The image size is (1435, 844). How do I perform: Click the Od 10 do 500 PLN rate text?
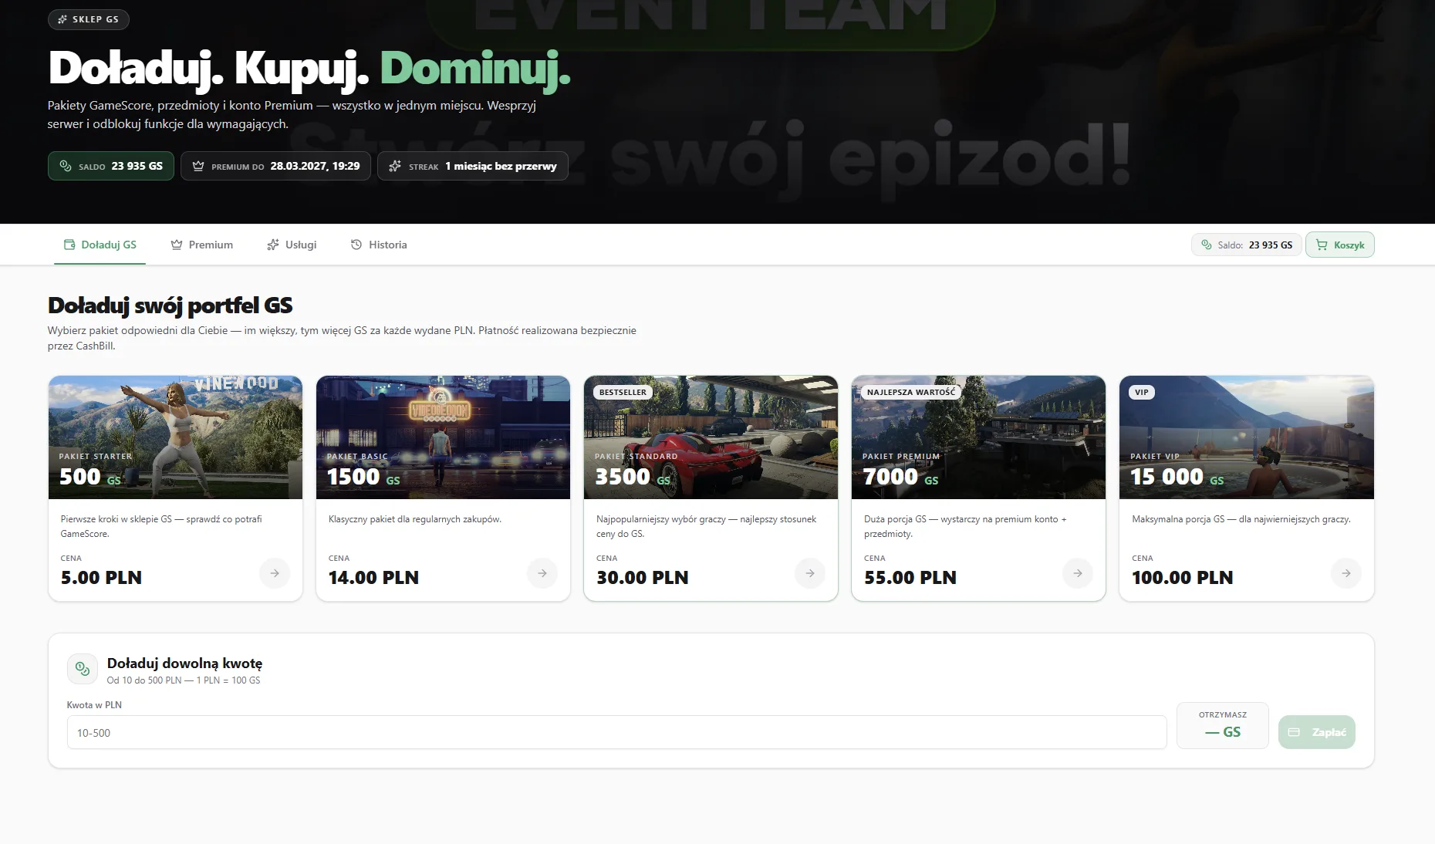click(184, 680)
